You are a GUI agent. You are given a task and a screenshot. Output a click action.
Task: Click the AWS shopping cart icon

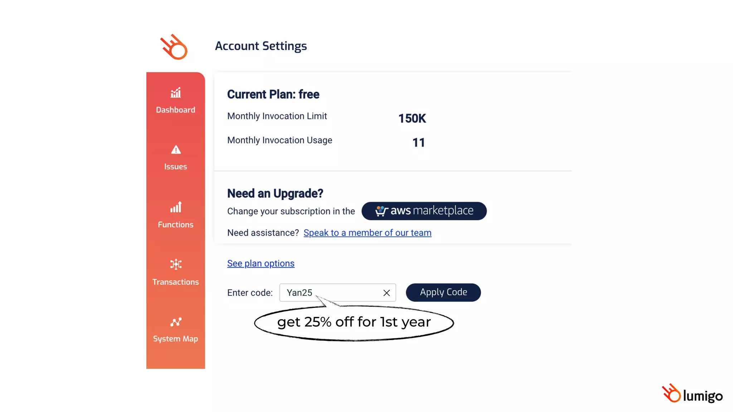coord(381,211)
